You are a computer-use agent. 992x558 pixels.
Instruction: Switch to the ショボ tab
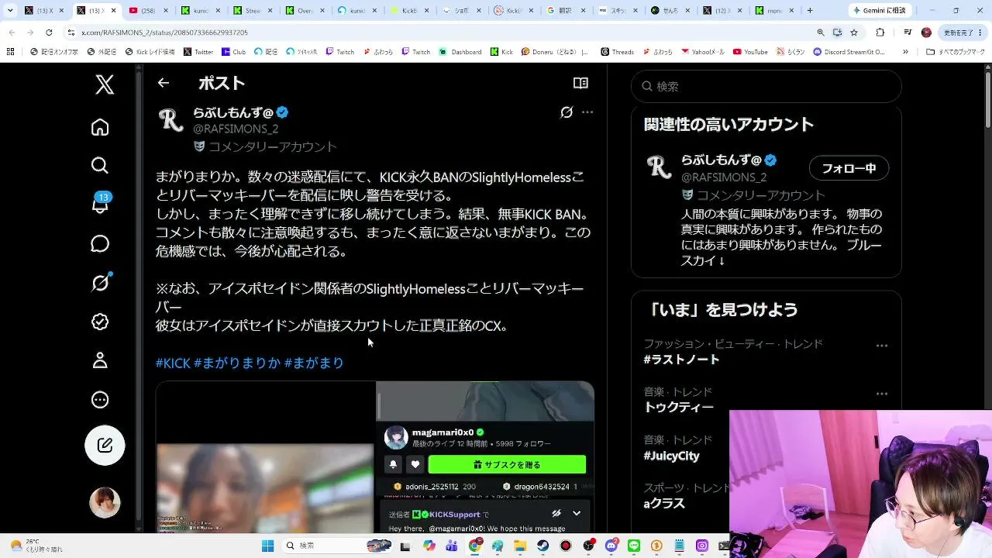pos(462,11)
